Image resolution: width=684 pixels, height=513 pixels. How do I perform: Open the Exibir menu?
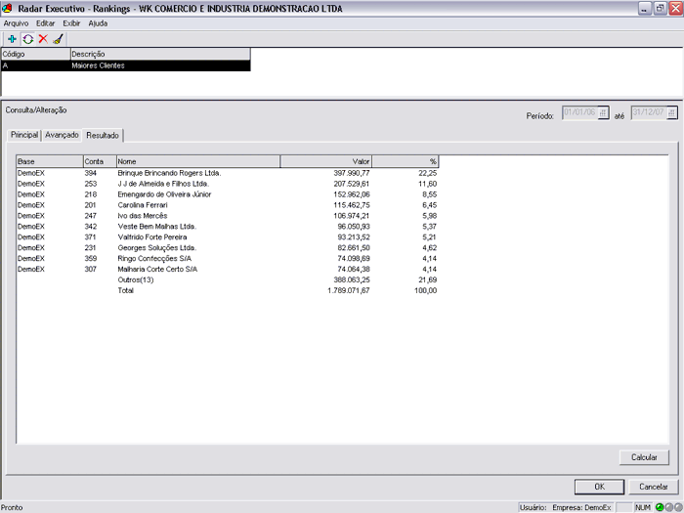[71, 22]
